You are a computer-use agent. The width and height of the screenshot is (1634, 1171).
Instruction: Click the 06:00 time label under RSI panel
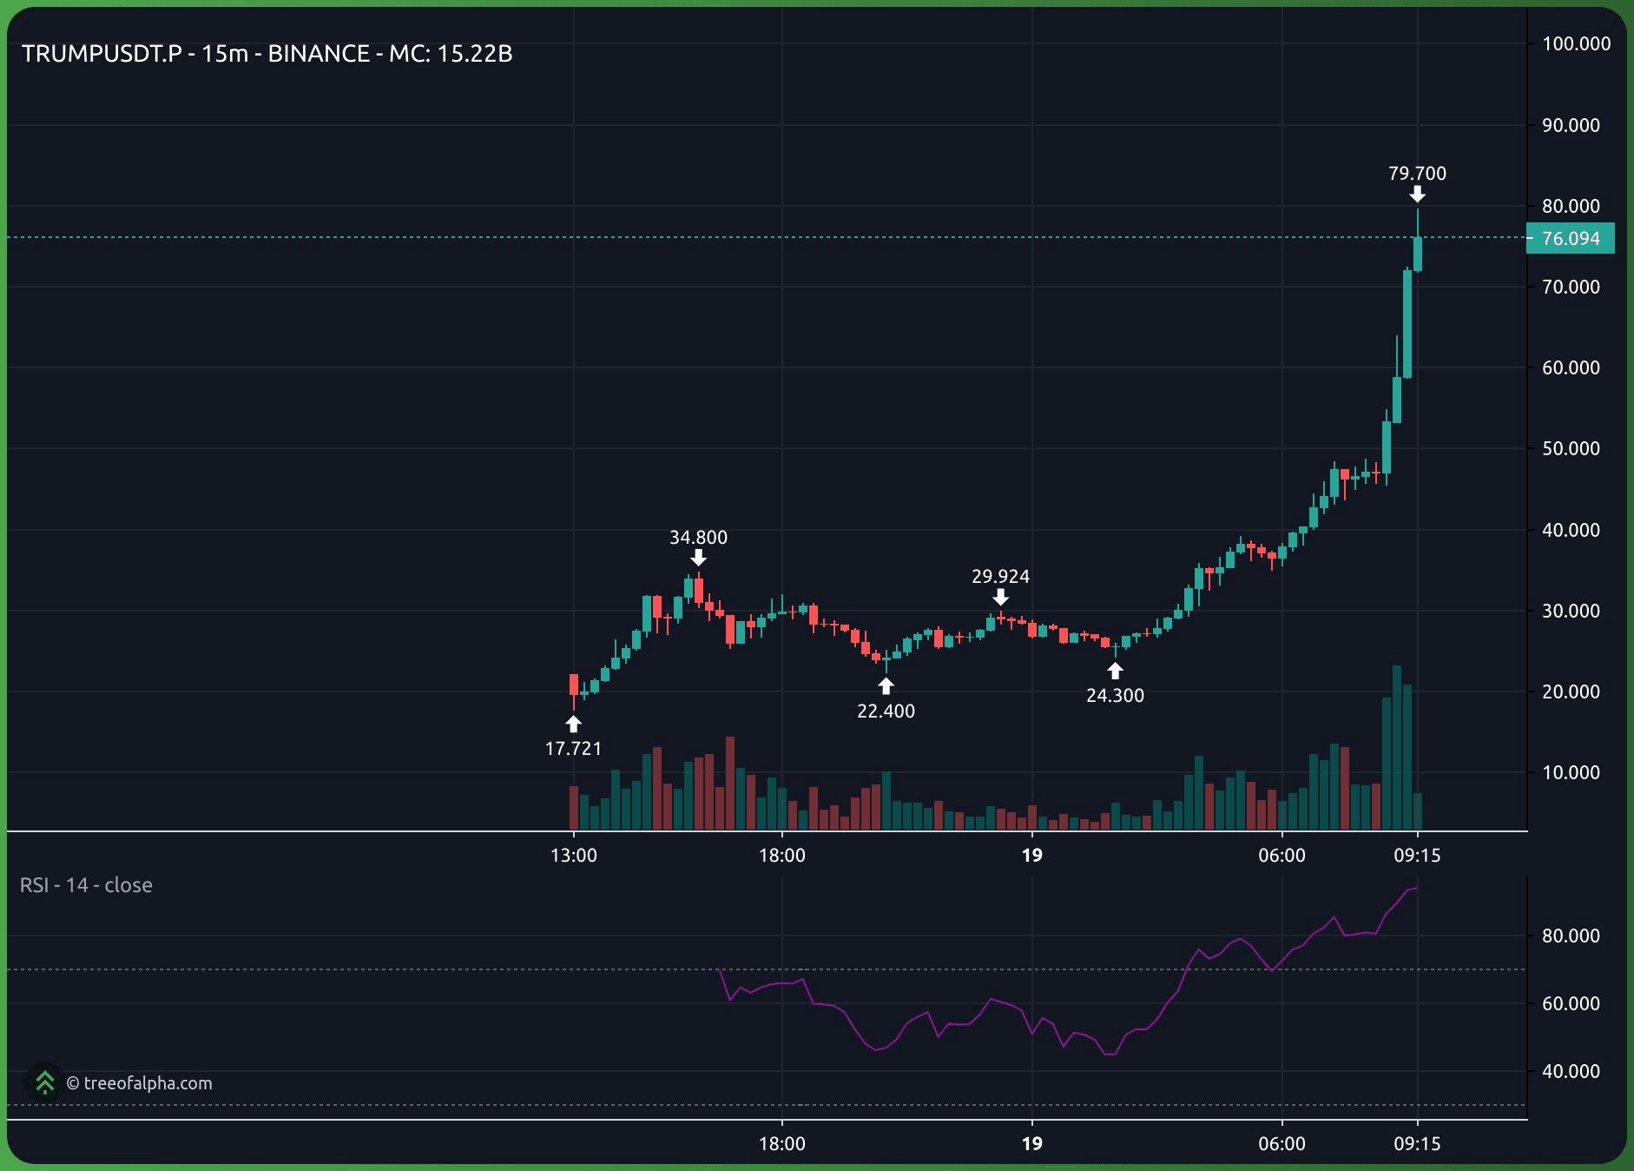[x=1282, y=1144]
